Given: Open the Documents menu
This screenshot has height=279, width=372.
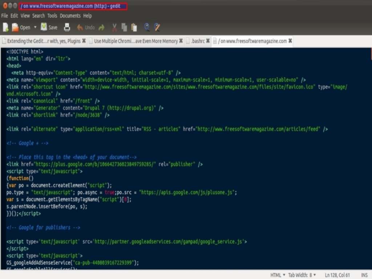Looking at the screenshot, I should pyautogui.click(x=70, y=16).
